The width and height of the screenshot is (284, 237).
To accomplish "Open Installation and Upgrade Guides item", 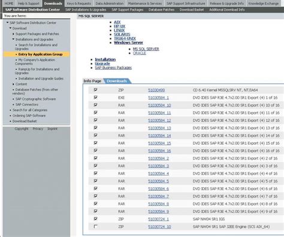I will click(41, 78).
